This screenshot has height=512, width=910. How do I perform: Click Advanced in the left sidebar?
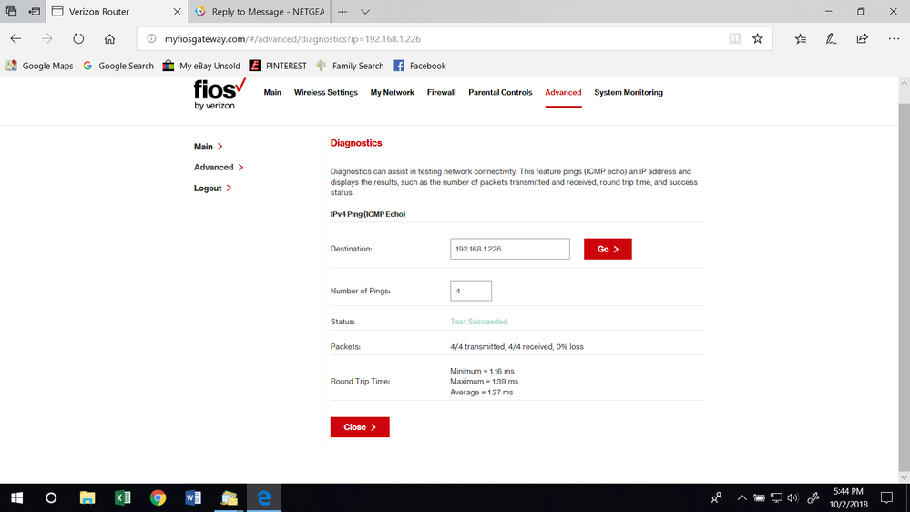tap(219, 168)
